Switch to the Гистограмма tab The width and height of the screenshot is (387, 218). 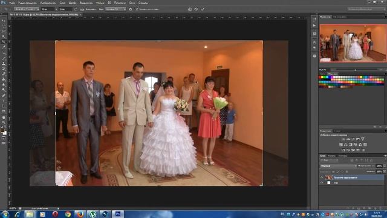click(x=340, y=17)
